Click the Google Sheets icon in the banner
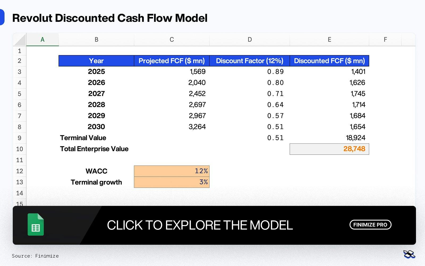The image size is (425, 266). tap(36, 225)
